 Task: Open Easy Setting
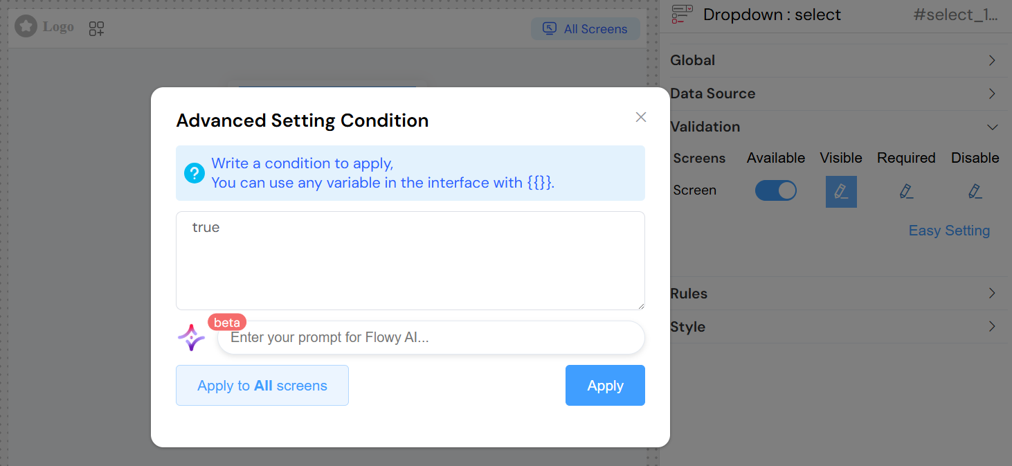949,230
